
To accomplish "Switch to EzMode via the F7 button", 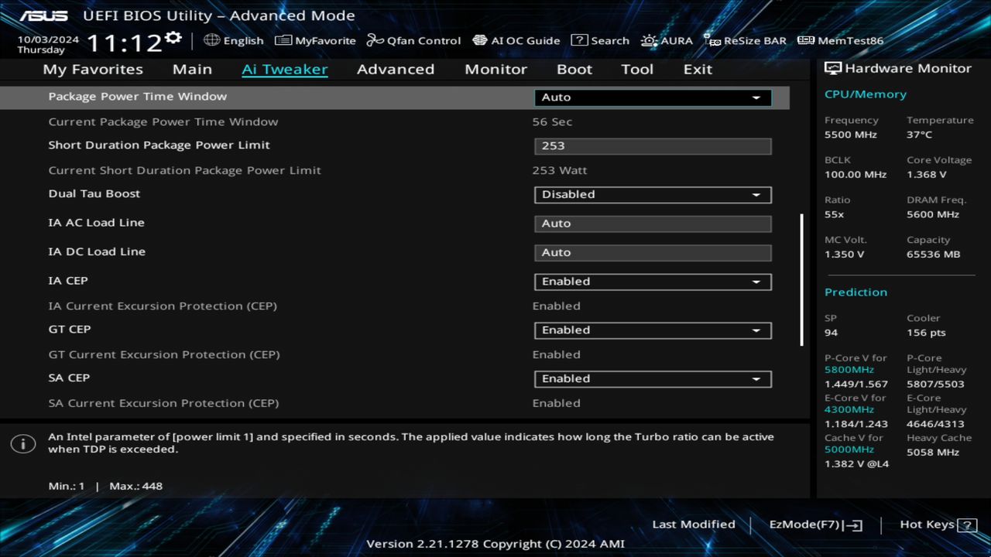I will coord(814,525).
